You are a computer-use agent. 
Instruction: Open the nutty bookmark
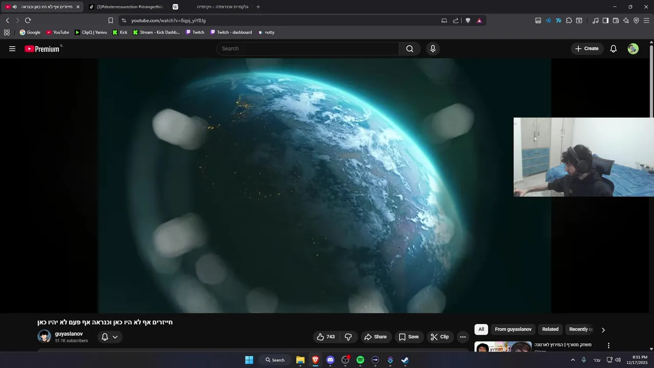[266, 32]
